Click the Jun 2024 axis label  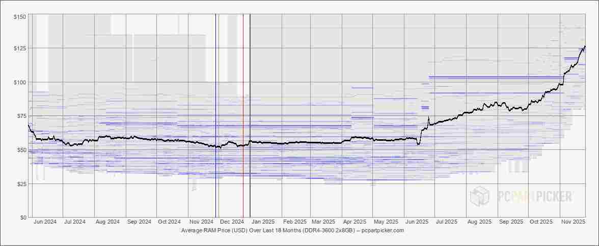pos(46,222)
